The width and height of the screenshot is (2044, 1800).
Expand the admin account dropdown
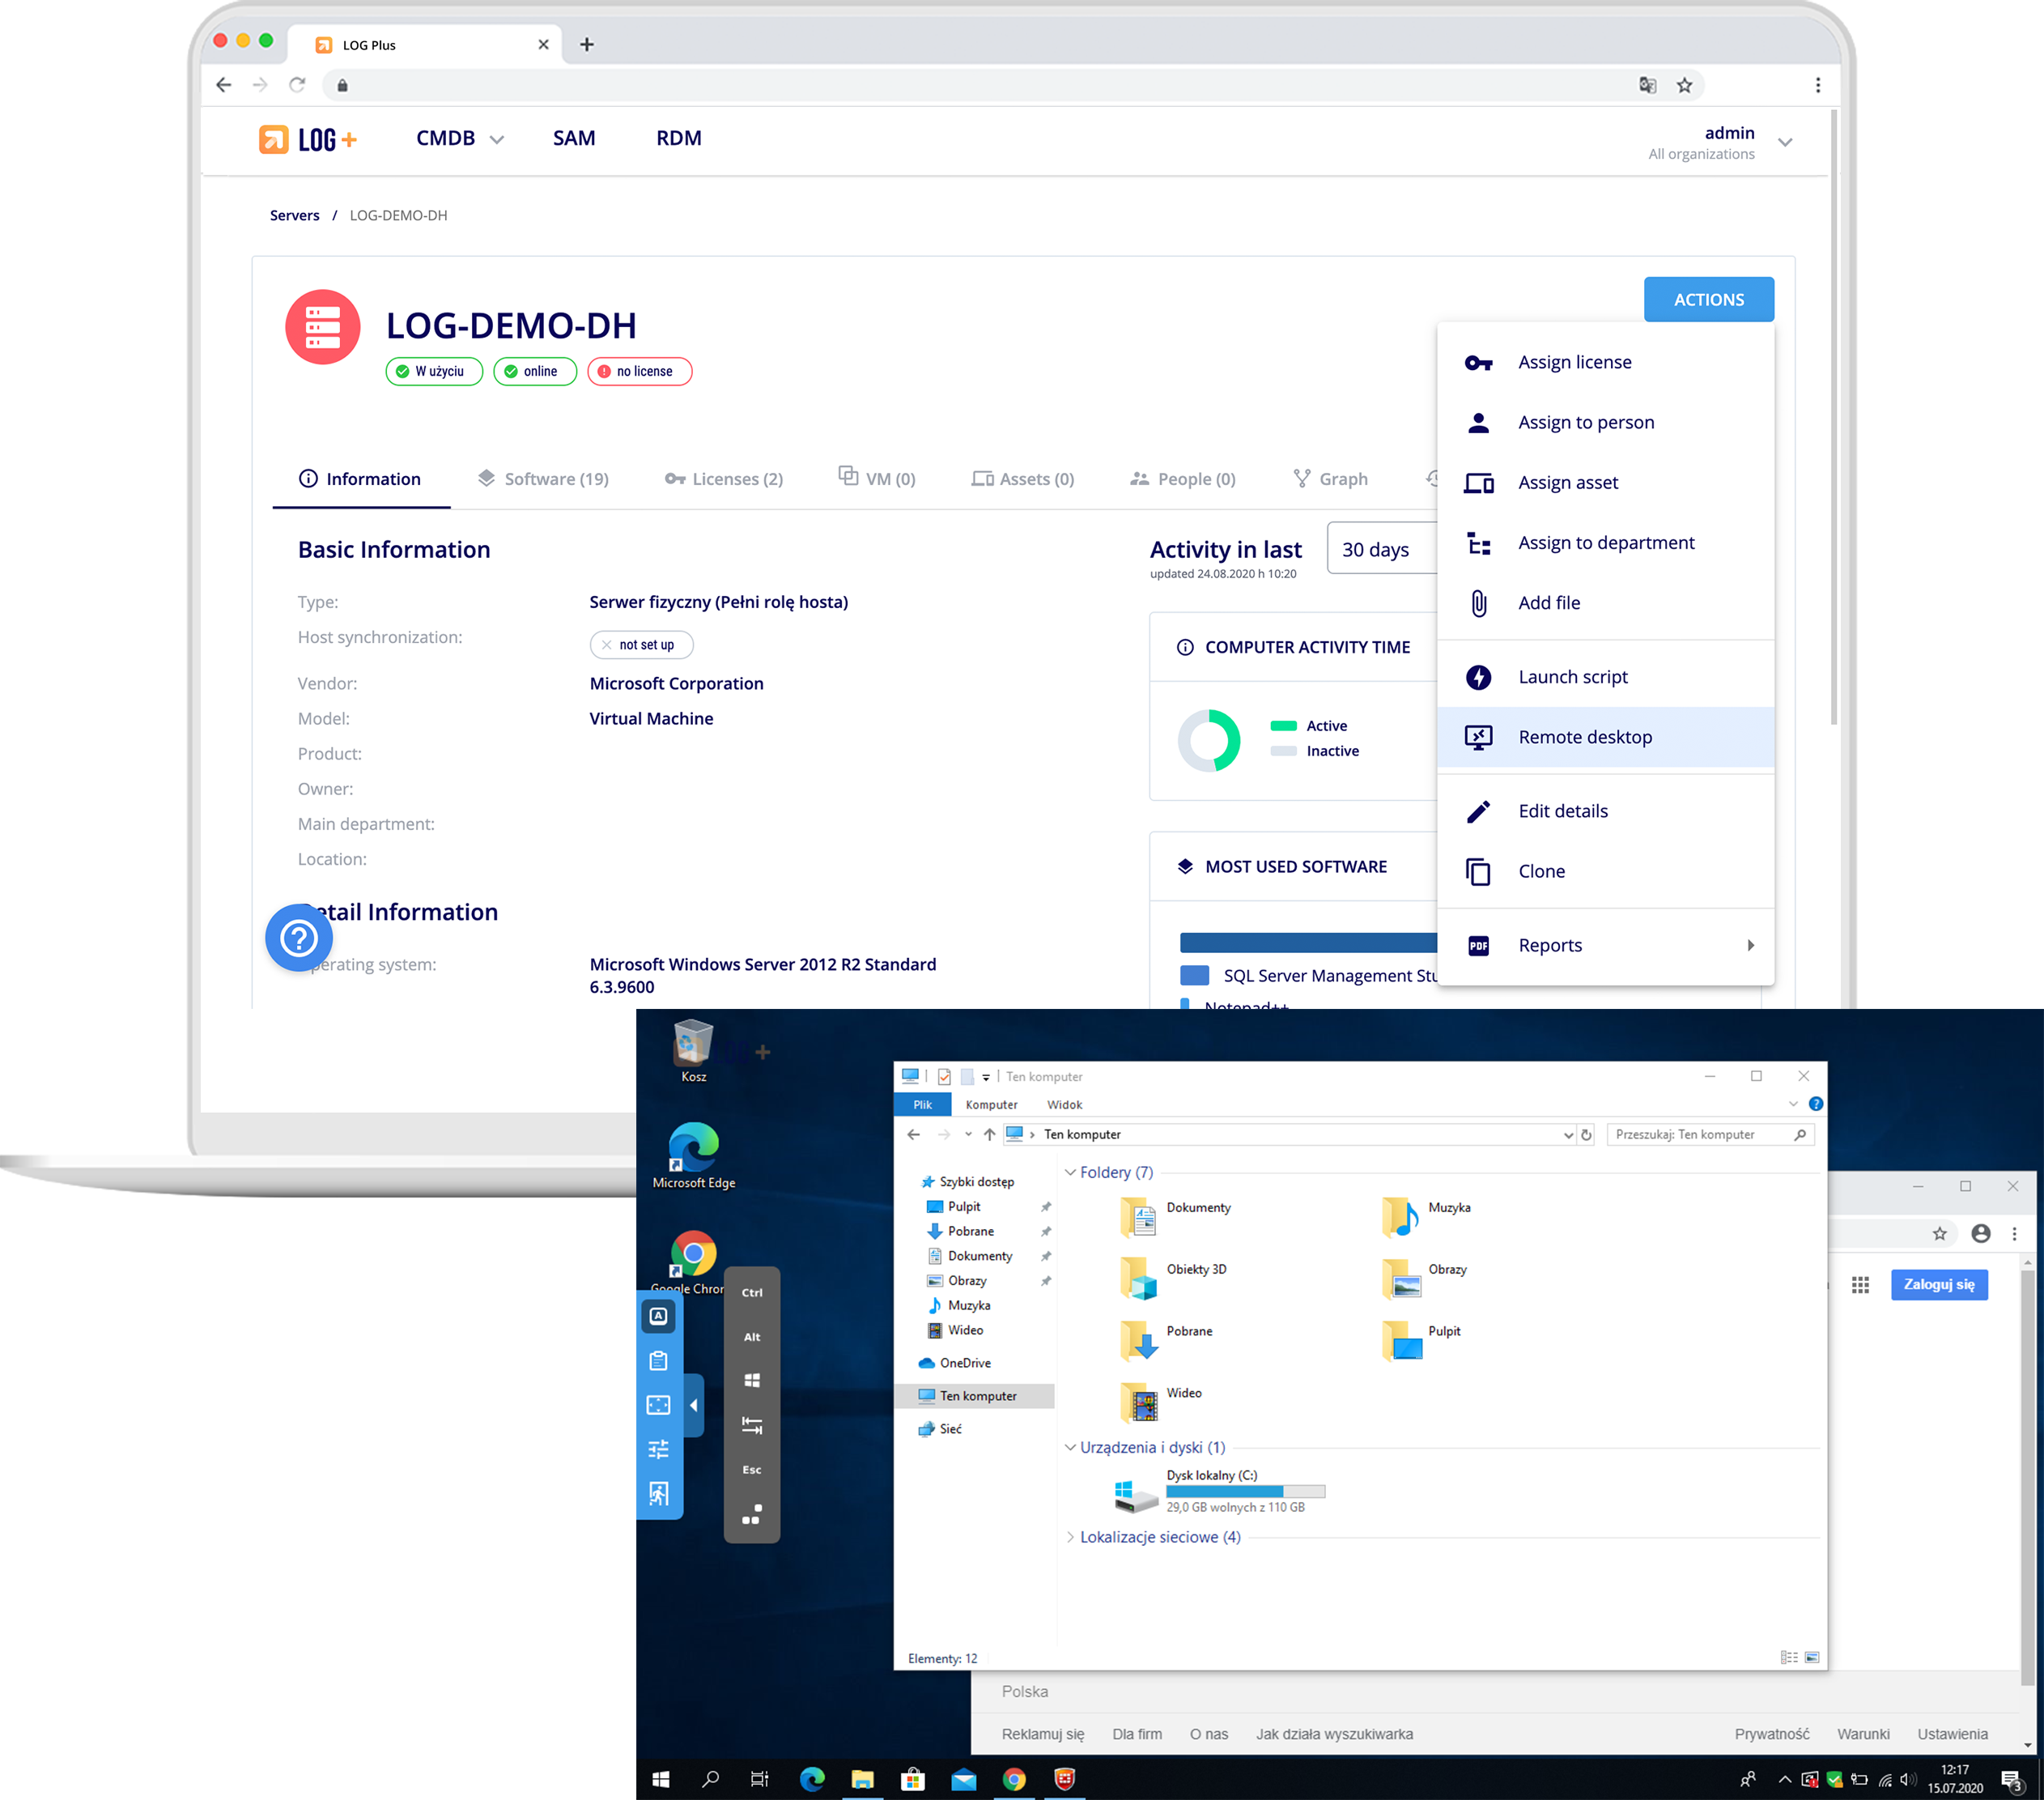[x=1785, y=142]
